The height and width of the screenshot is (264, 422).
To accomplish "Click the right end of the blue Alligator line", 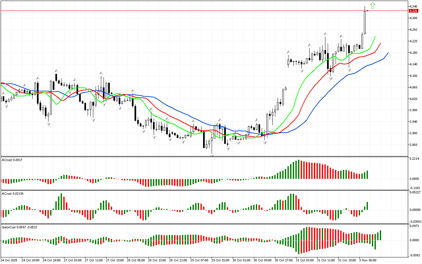I will point(388,53).
